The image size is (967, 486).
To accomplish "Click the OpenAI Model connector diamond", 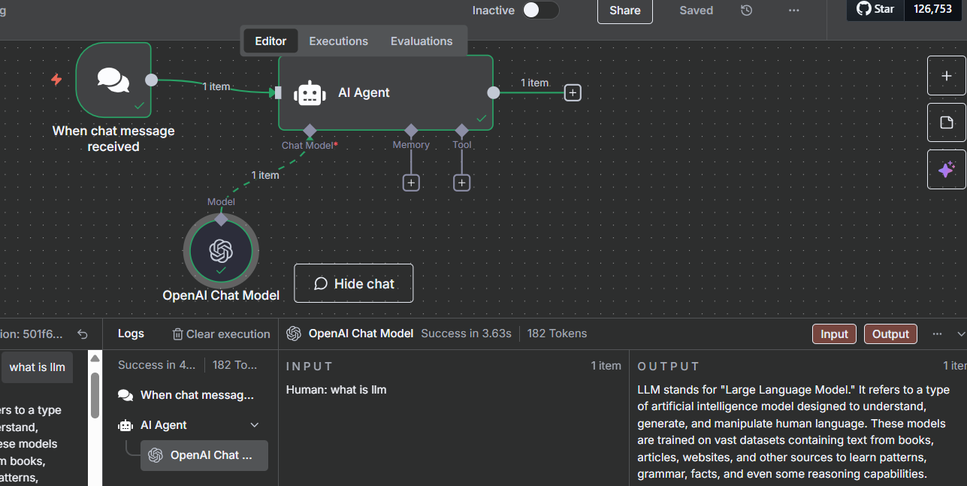I will coord(221,219).
